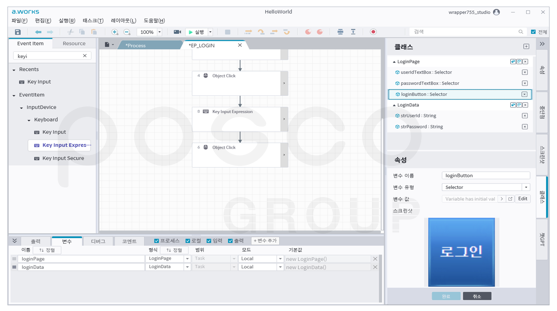Viewport: 557px width, 311px height.
Task: Sort variables by name with 정렬 button
Action: [x=47, y=250]
